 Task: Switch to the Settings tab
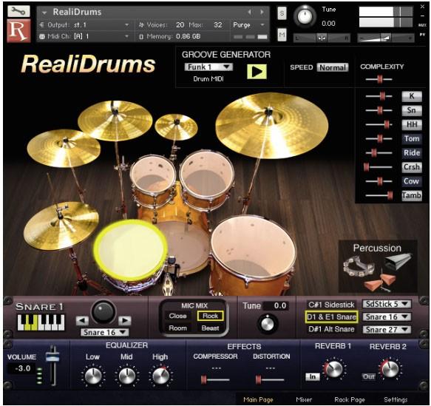coord(396,399)
